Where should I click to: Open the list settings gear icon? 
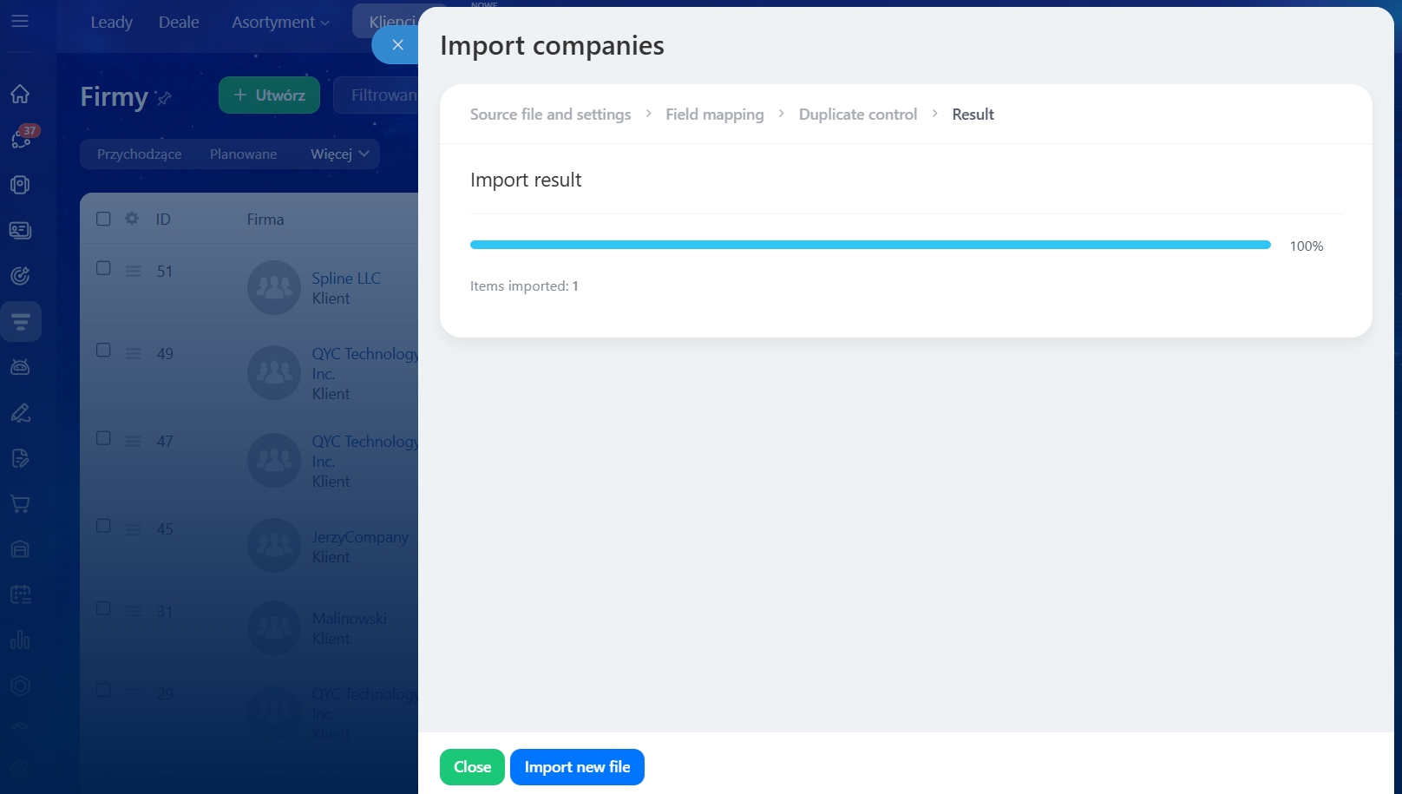(132, 219)
